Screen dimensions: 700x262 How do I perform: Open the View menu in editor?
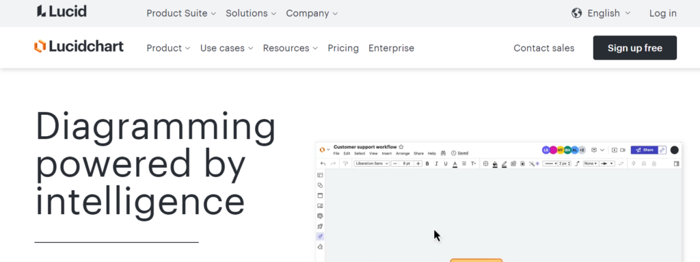click(x=374, y=153)
